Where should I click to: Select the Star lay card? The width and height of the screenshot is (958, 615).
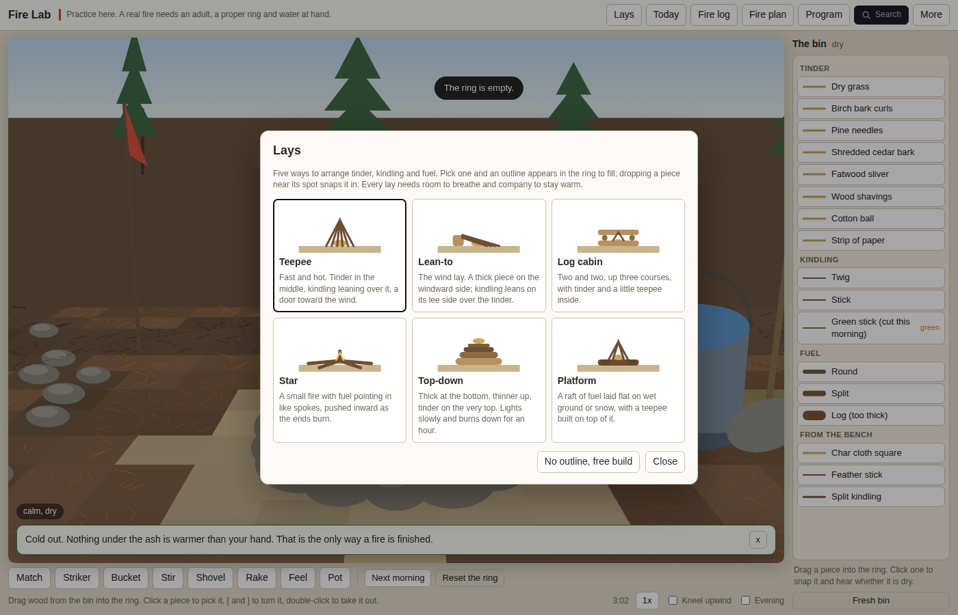(x=339, y=380)
